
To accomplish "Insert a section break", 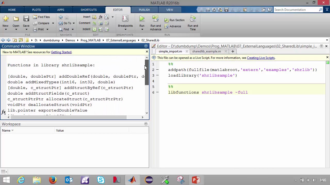I will tap(94, 17).
